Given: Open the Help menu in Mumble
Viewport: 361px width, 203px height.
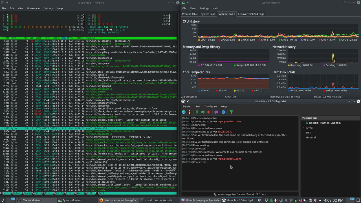Looking at the screenshot, I should [x=224, y=107].
